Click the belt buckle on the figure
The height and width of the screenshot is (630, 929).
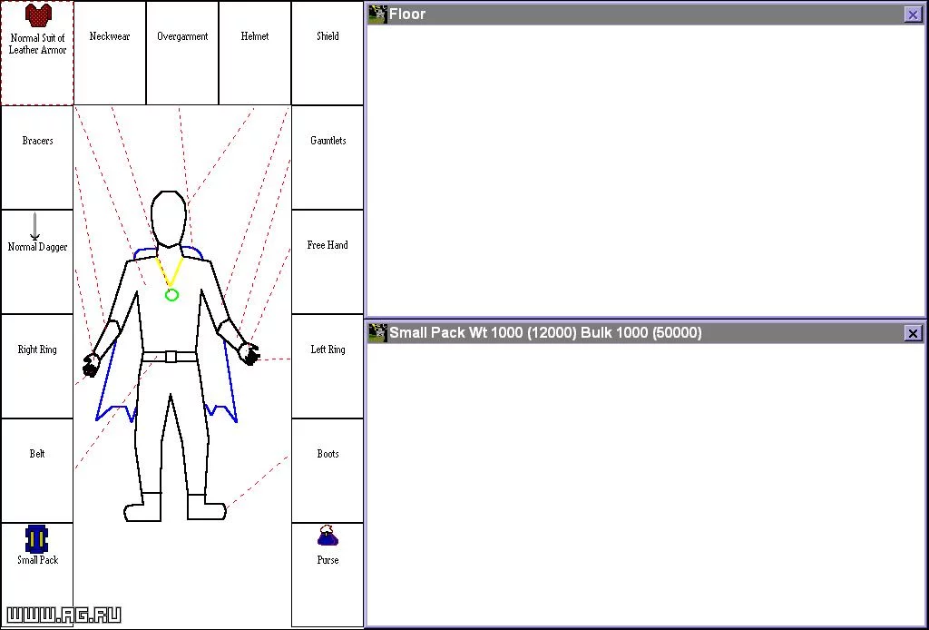(171, 357)
